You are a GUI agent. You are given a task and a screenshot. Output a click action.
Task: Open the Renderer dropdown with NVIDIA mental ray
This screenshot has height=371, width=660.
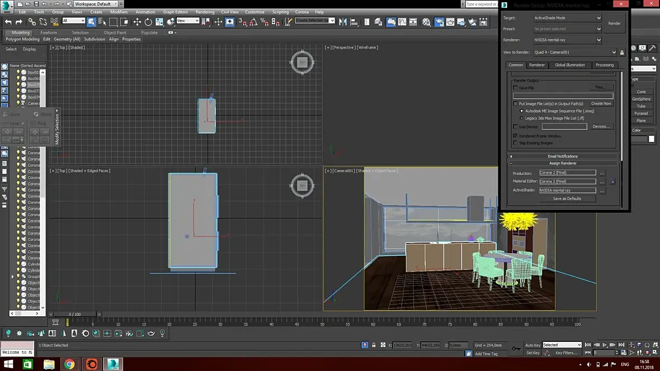tap(567, 40)
